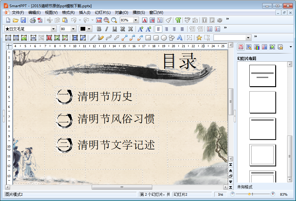Save the presentation with floppy icon
This screenshot has height=201, width=296.
point(23,20)
